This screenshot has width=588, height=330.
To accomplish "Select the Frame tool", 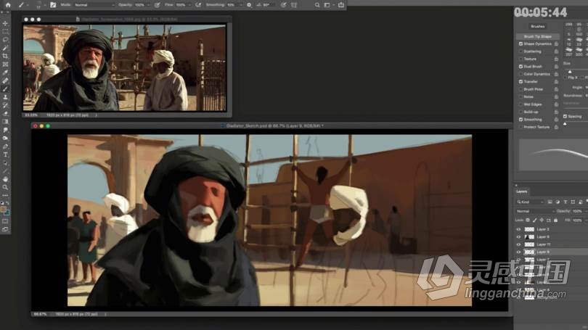I will pyautogui.click(x=5, y=65).
